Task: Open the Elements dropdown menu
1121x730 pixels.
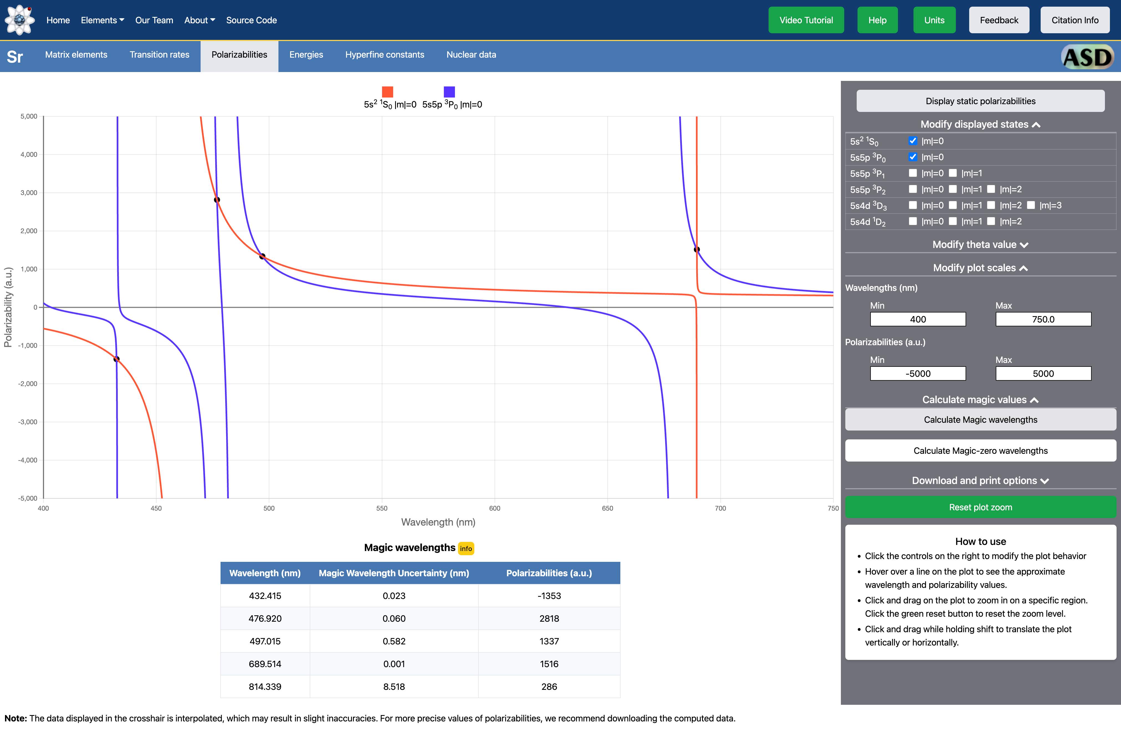Action: [x=102, y=20]
